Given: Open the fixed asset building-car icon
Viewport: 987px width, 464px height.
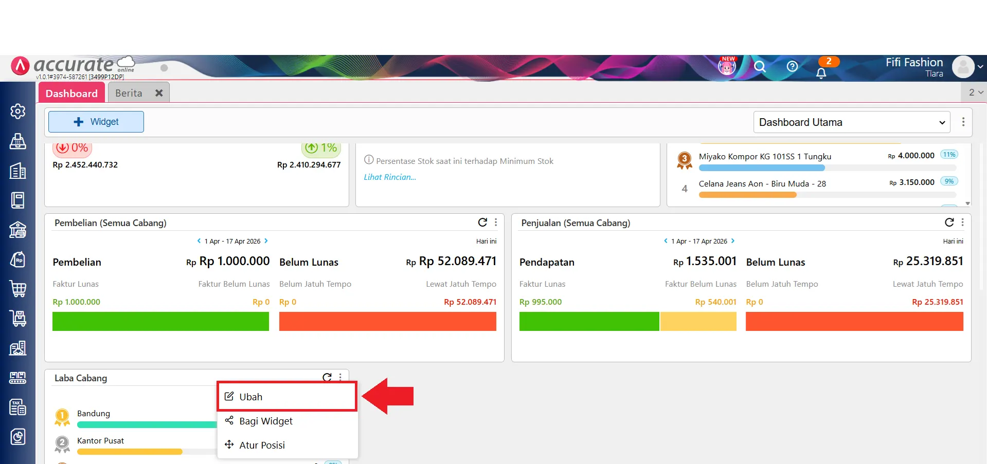Looking at the screenshot, I should 18,348.
